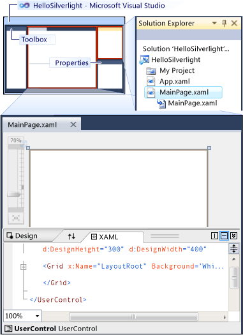
Task: Click the HelloSilverlight - Microsoft Visual Studio title
Action: click(x=99, y=6)
